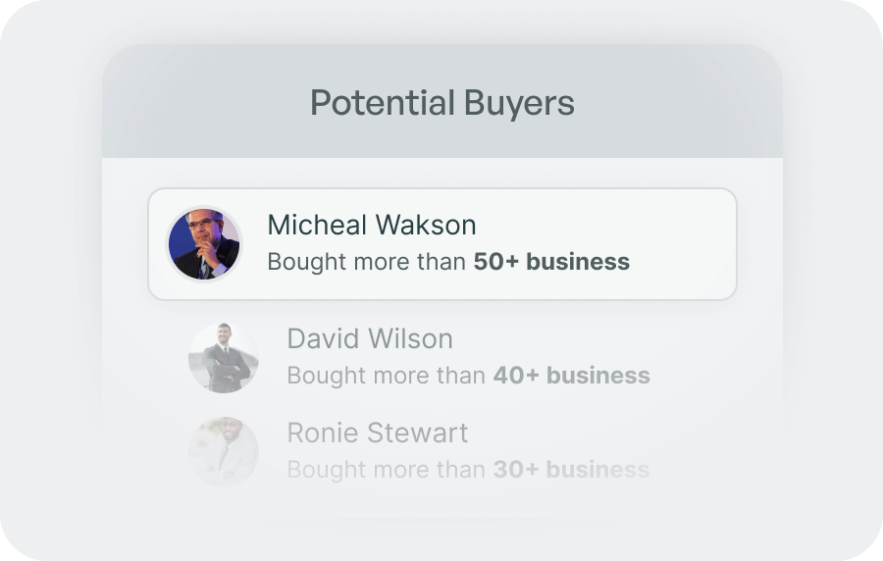Click David Wilson's profile avatar

pos(224,357)
